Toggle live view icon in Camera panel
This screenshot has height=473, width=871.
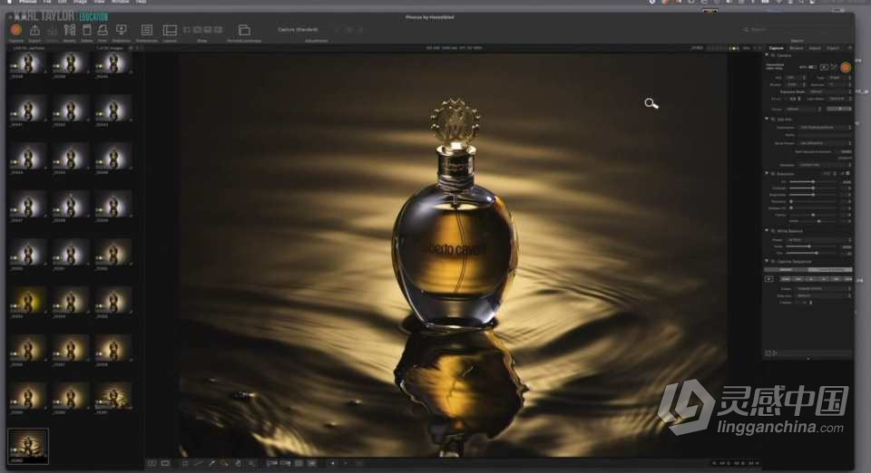click(x=825, y=67)
